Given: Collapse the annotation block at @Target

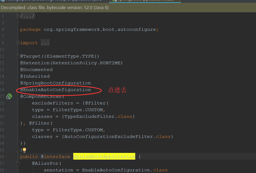Looking at the screenshot, I should pos(18,56).
